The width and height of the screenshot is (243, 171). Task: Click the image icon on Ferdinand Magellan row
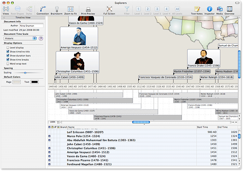[x=49, y=164]
